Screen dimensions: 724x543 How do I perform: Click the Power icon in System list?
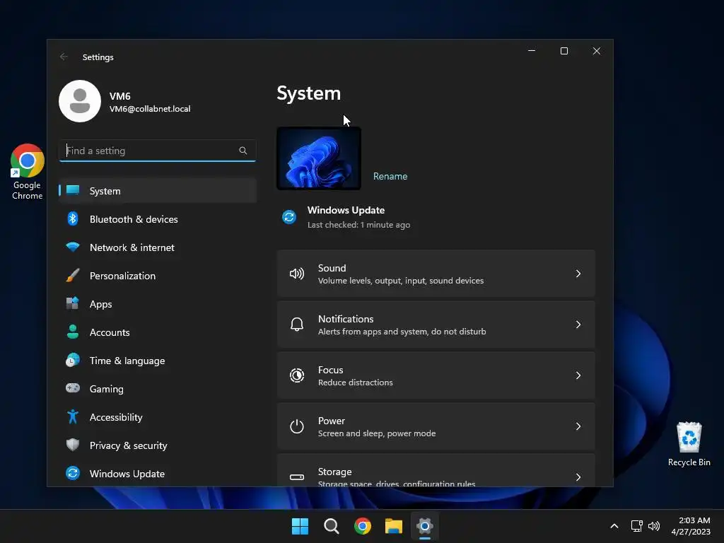tap(296, 426)
